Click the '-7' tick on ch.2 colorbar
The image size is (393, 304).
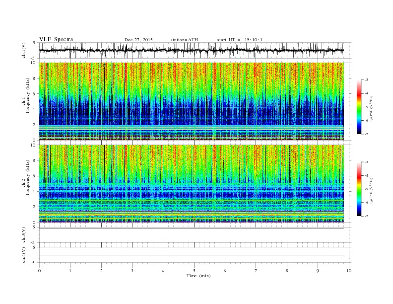click(366, 216)
